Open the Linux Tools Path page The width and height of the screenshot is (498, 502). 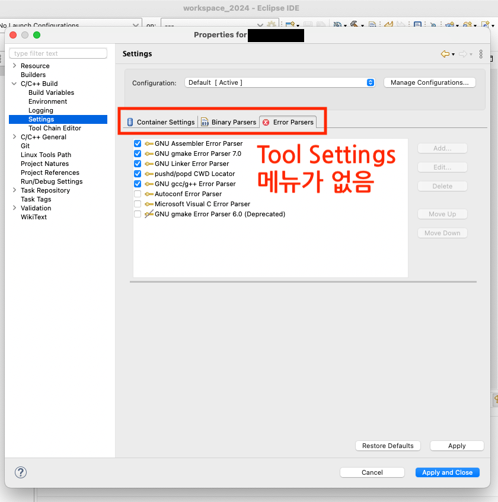click(x=46, y=155)
